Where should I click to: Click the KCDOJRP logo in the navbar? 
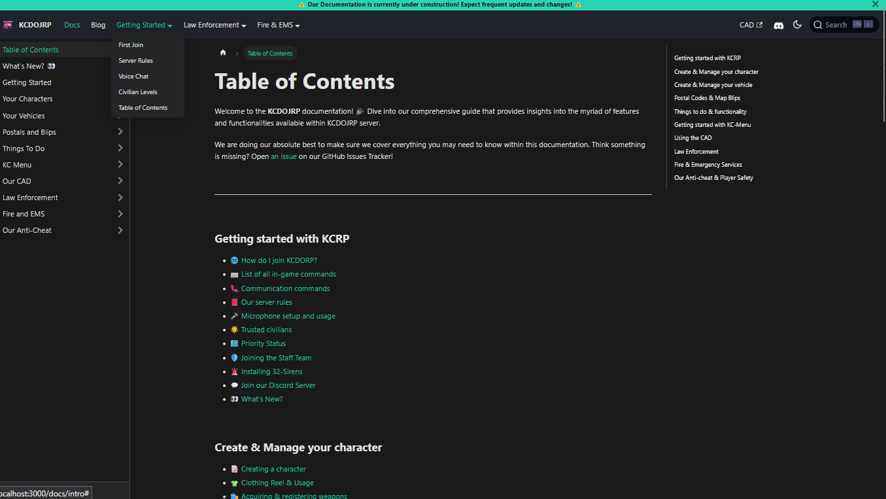click(27, 25)
